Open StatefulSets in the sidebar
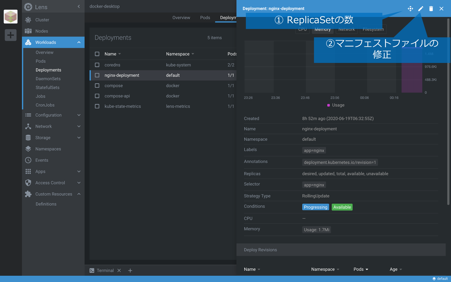The image size is (451, 282). click(x=48, y=87)
